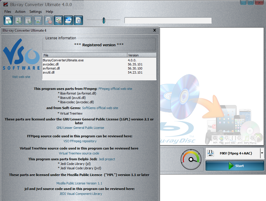Click the Add video file toolbar icon
Image resolution: width=266 pixels, height=201 pixels.
coord(8,20)
